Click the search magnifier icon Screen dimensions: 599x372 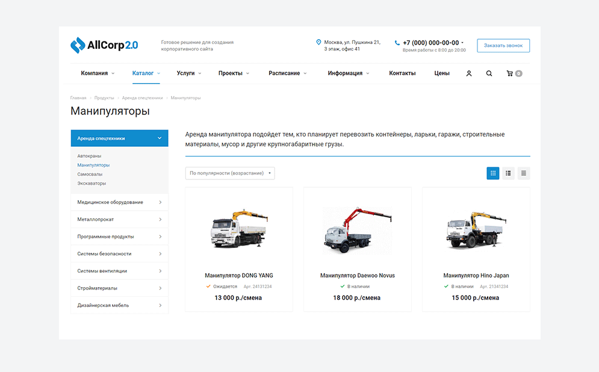[489, 73]
